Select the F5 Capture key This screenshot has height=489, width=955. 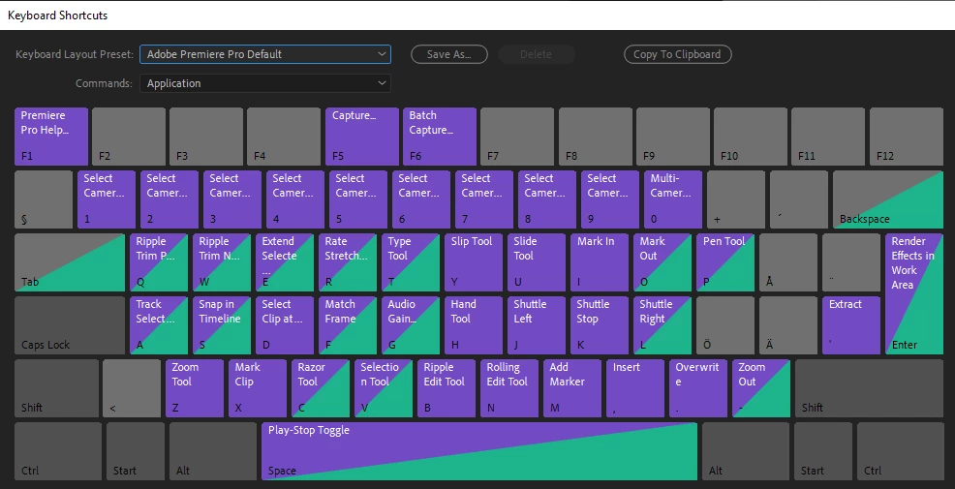[x=362, y=137]
